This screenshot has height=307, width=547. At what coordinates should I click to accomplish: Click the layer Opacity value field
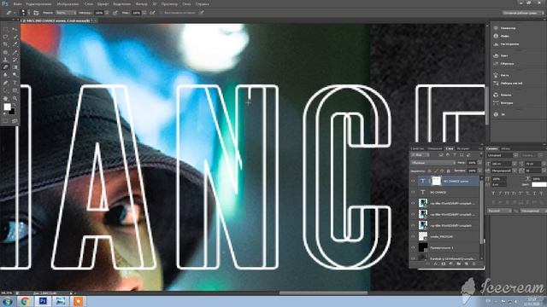tap(472, 163)
